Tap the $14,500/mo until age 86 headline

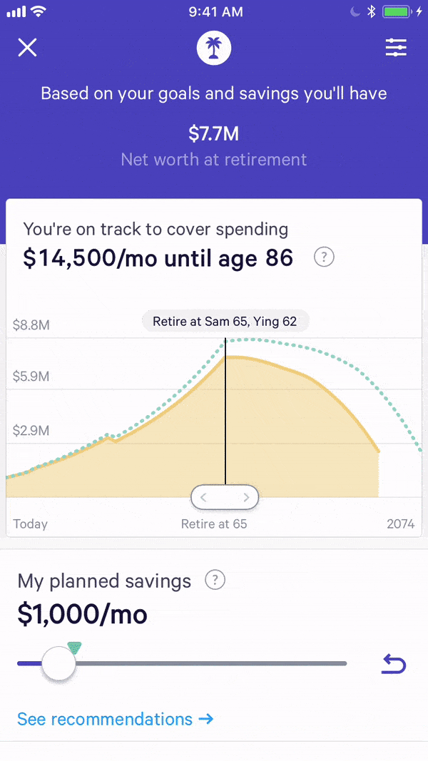tap(158, 257)
